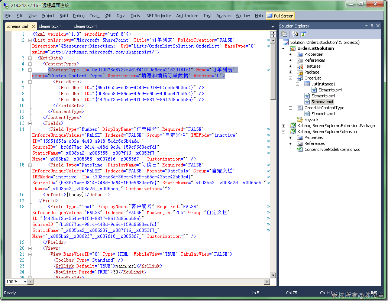Click the Full Screen toolbar button

(280, 16)
